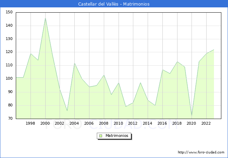
Task: Click the y-axis label 130
Action: pos(9,39)
